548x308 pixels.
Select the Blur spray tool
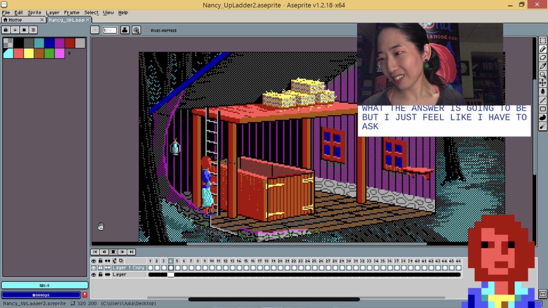pos(543,126)
